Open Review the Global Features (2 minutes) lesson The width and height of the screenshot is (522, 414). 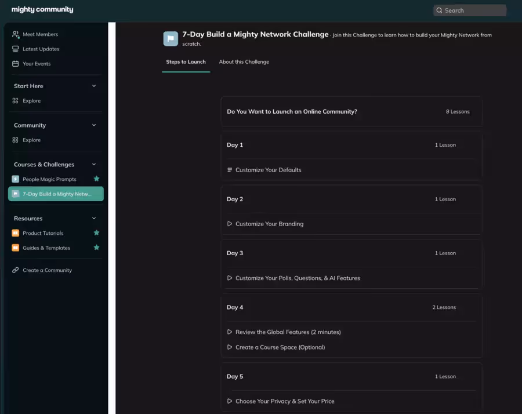[x=288, y=332]
